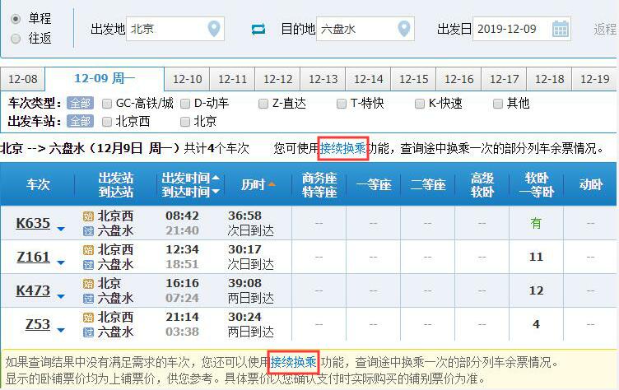Click the 出发地 input field with 北京
The width and height of the screenshot is (619, 390).
coord(175,29)
